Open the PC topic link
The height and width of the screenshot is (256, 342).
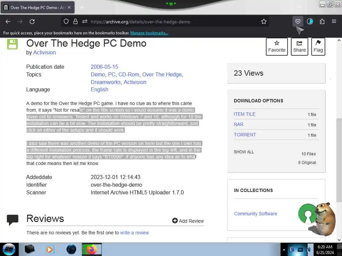coord(112,74)
